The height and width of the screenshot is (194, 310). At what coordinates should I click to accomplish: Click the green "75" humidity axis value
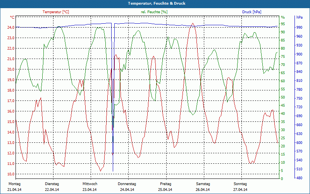click(x=283, y=57)
